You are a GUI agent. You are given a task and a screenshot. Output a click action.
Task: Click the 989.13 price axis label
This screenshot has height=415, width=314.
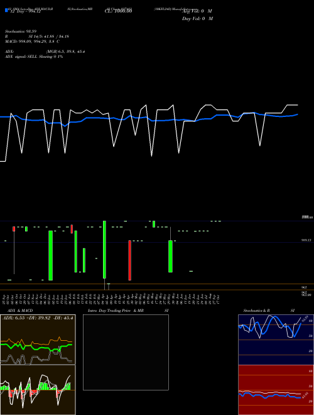[x=306, y=240]
